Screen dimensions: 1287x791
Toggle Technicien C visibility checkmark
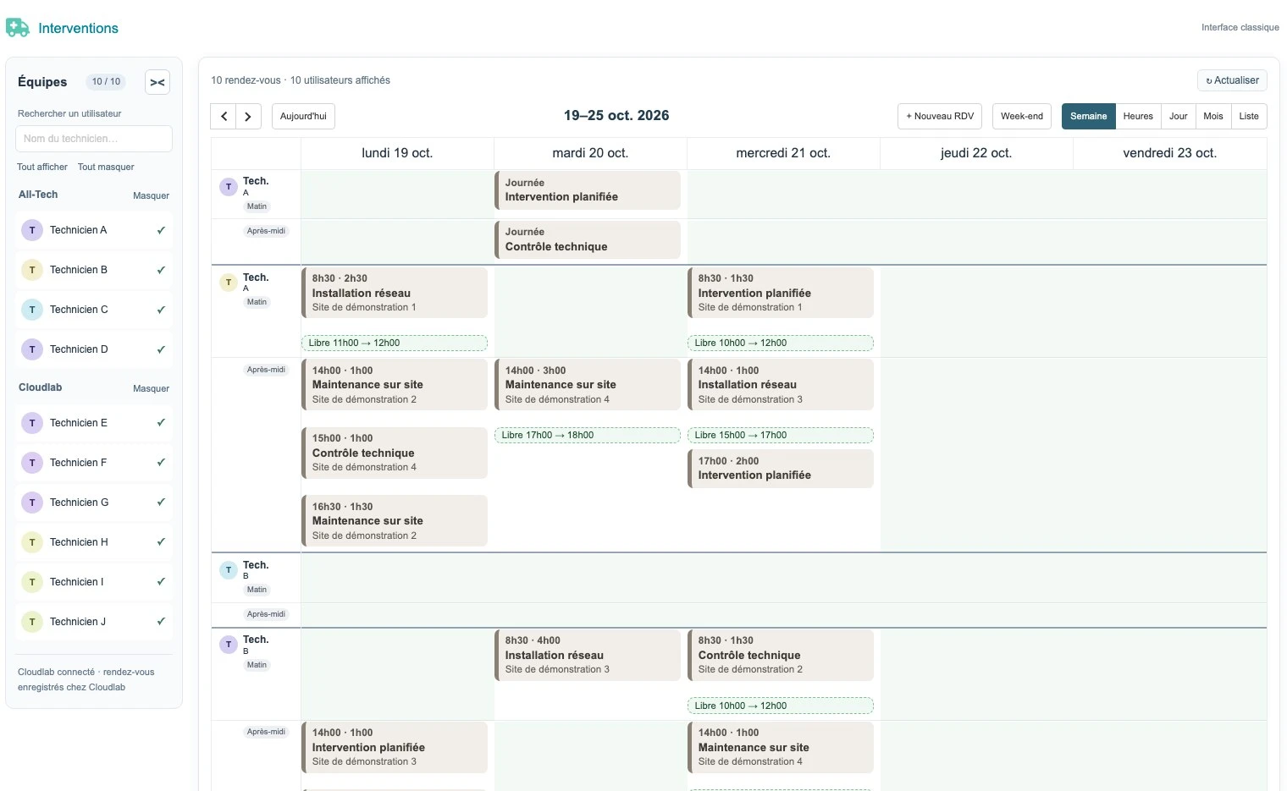161,310
